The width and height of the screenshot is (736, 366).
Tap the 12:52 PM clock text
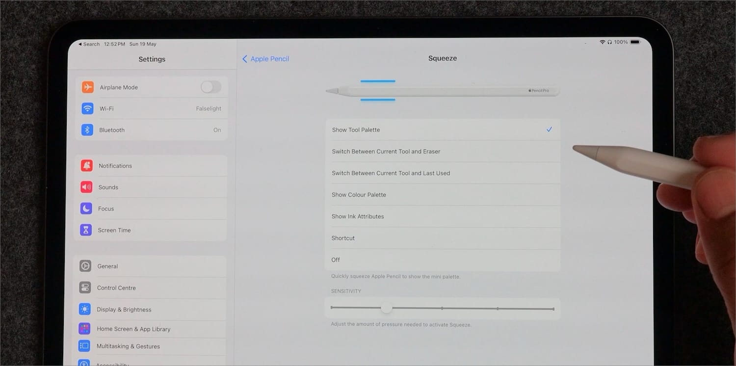114,44
